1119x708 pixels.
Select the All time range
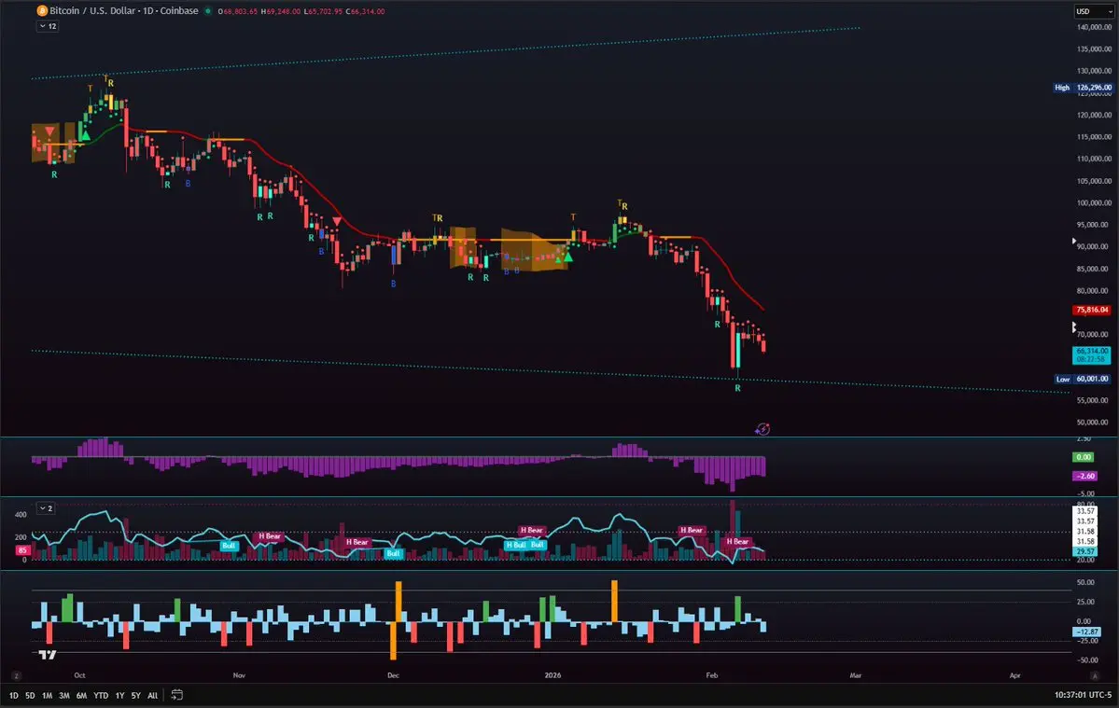tap(153, 695)
